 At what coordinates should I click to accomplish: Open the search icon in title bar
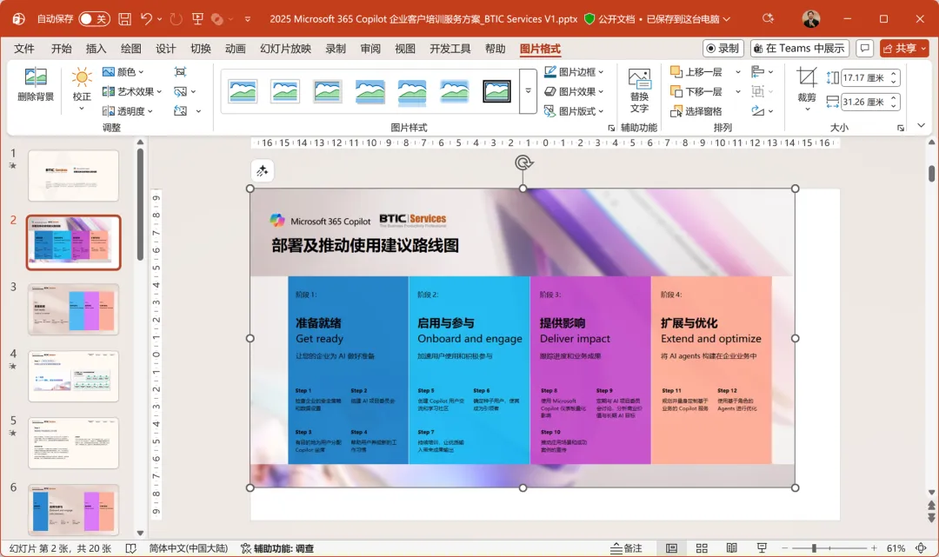(768, 19)
